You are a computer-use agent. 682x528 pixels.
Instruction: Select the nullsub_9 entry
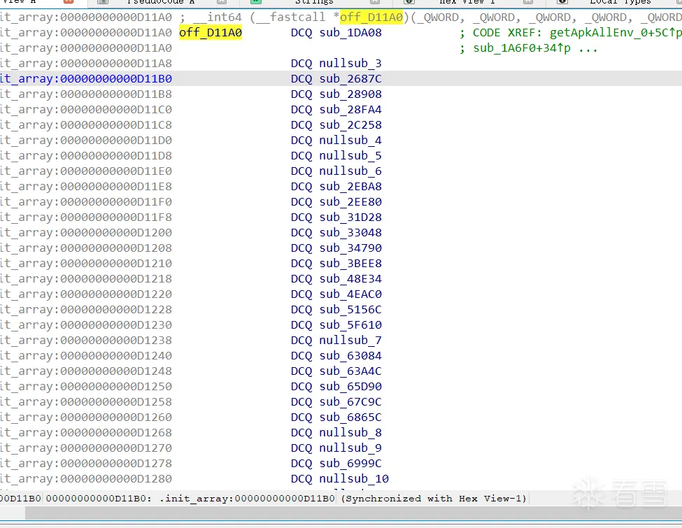(350, 448)
